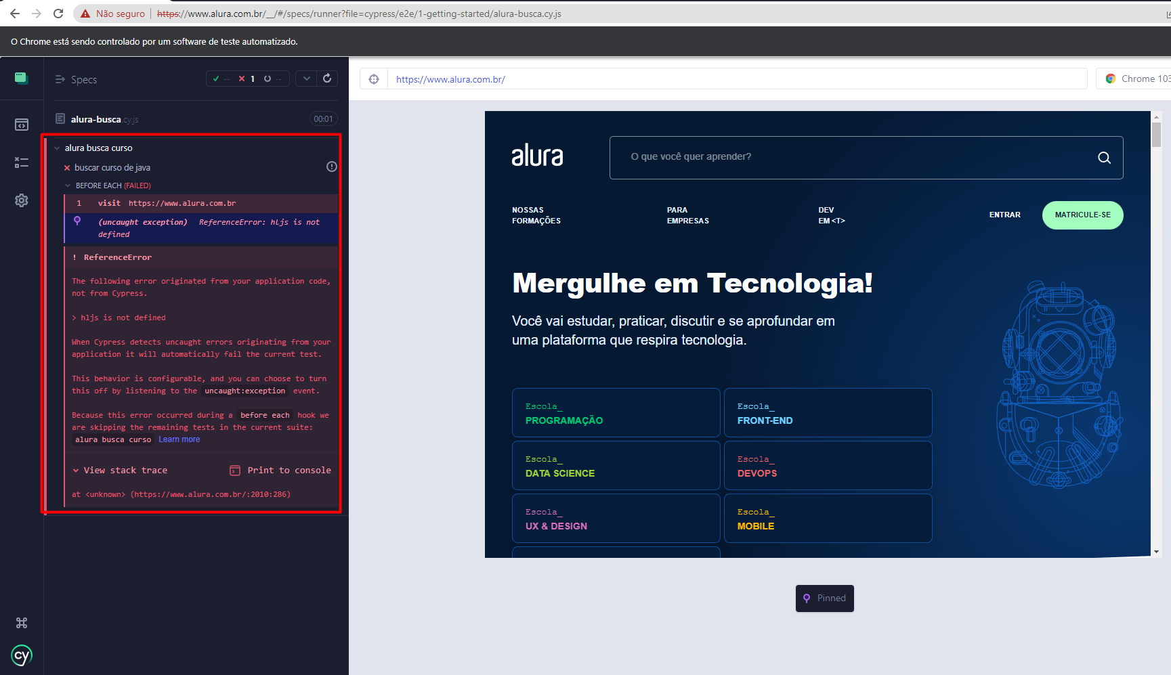Open stack trace alura.com.br link

click(211, 494)
